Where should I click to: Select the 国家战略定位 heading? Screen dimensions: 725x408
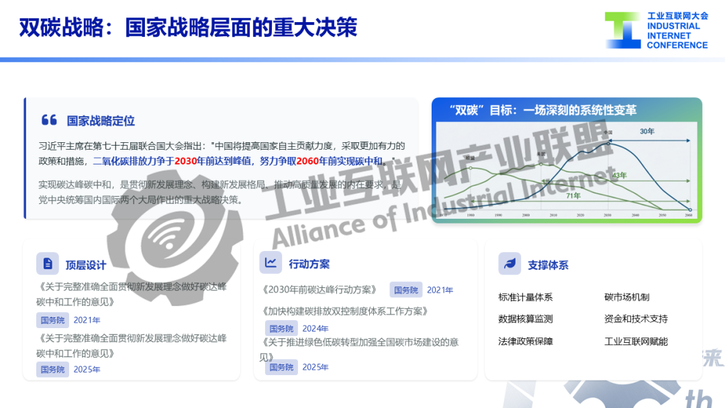101,121
